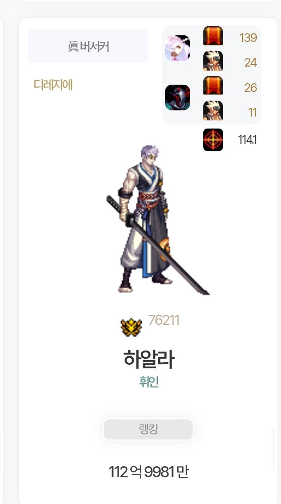Click the value 114.1 beside crosshair
Viewport: 281px width, 504px height.
247,140
